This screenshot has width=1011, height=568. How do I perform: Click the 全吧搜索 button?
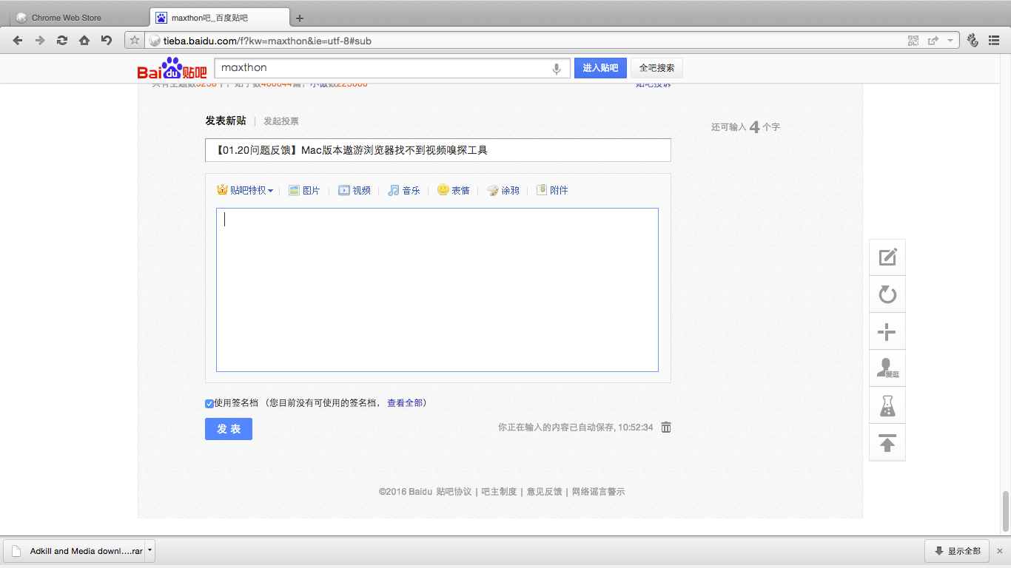(x=656, y=68)
